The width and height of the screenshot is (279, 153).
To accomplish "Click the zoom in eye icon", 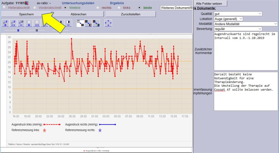I will click(x=5, y=23).
